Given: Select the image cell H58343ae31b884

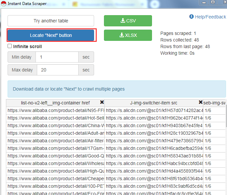Looking at the screenshot, I should tap(154, 156).
